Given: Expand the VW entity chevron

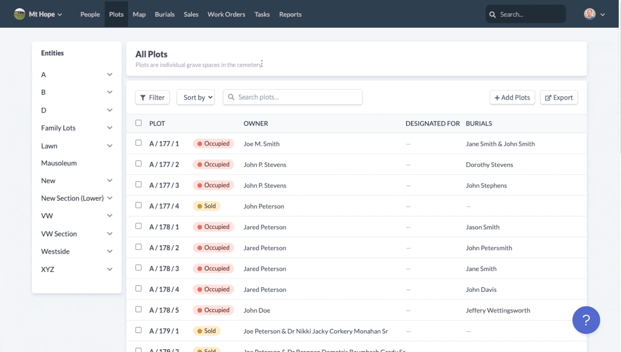Looking at the screenshot, I should pos(110,216).
